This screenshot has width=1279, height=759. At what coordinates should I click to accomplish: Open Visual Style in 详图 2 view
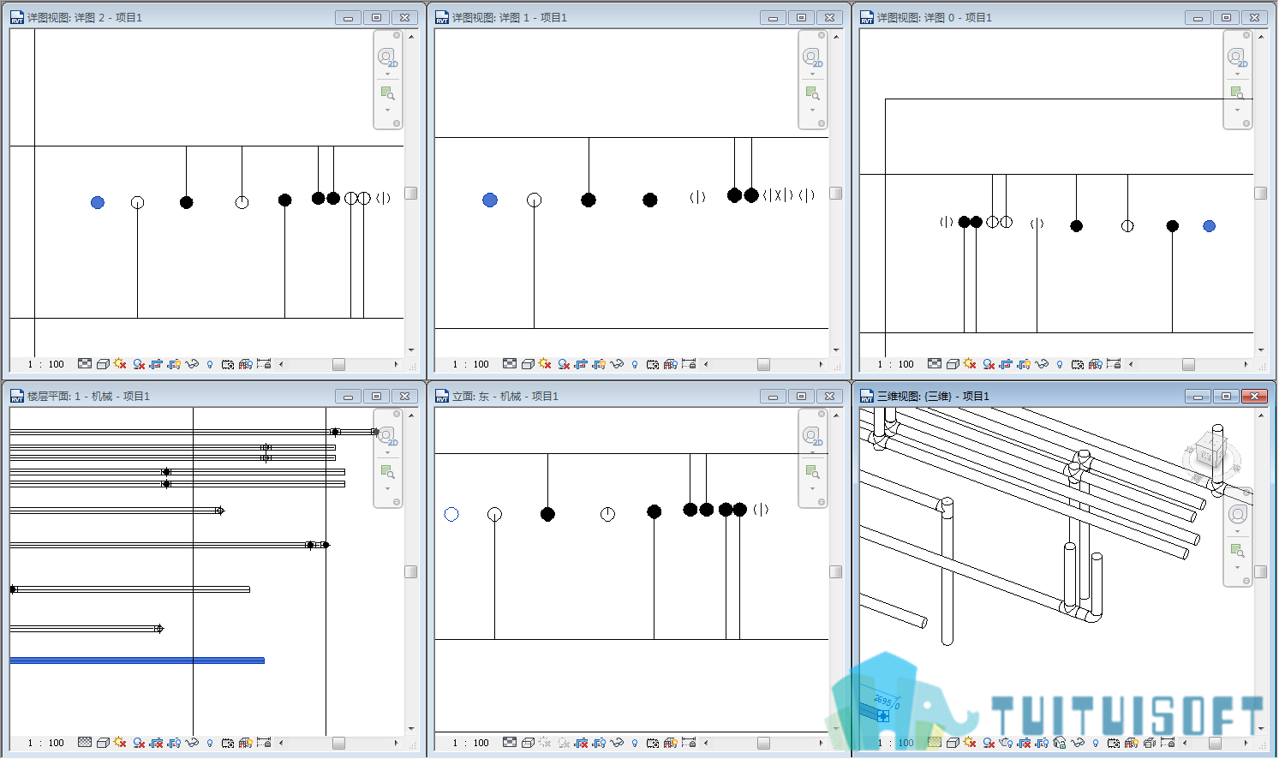(103, 364)
